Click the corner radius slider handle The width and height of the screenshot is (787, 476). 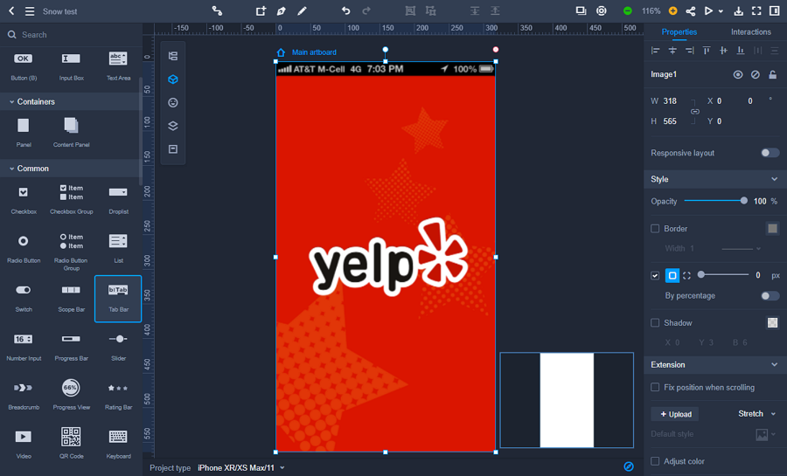click(x=701, y=274)
